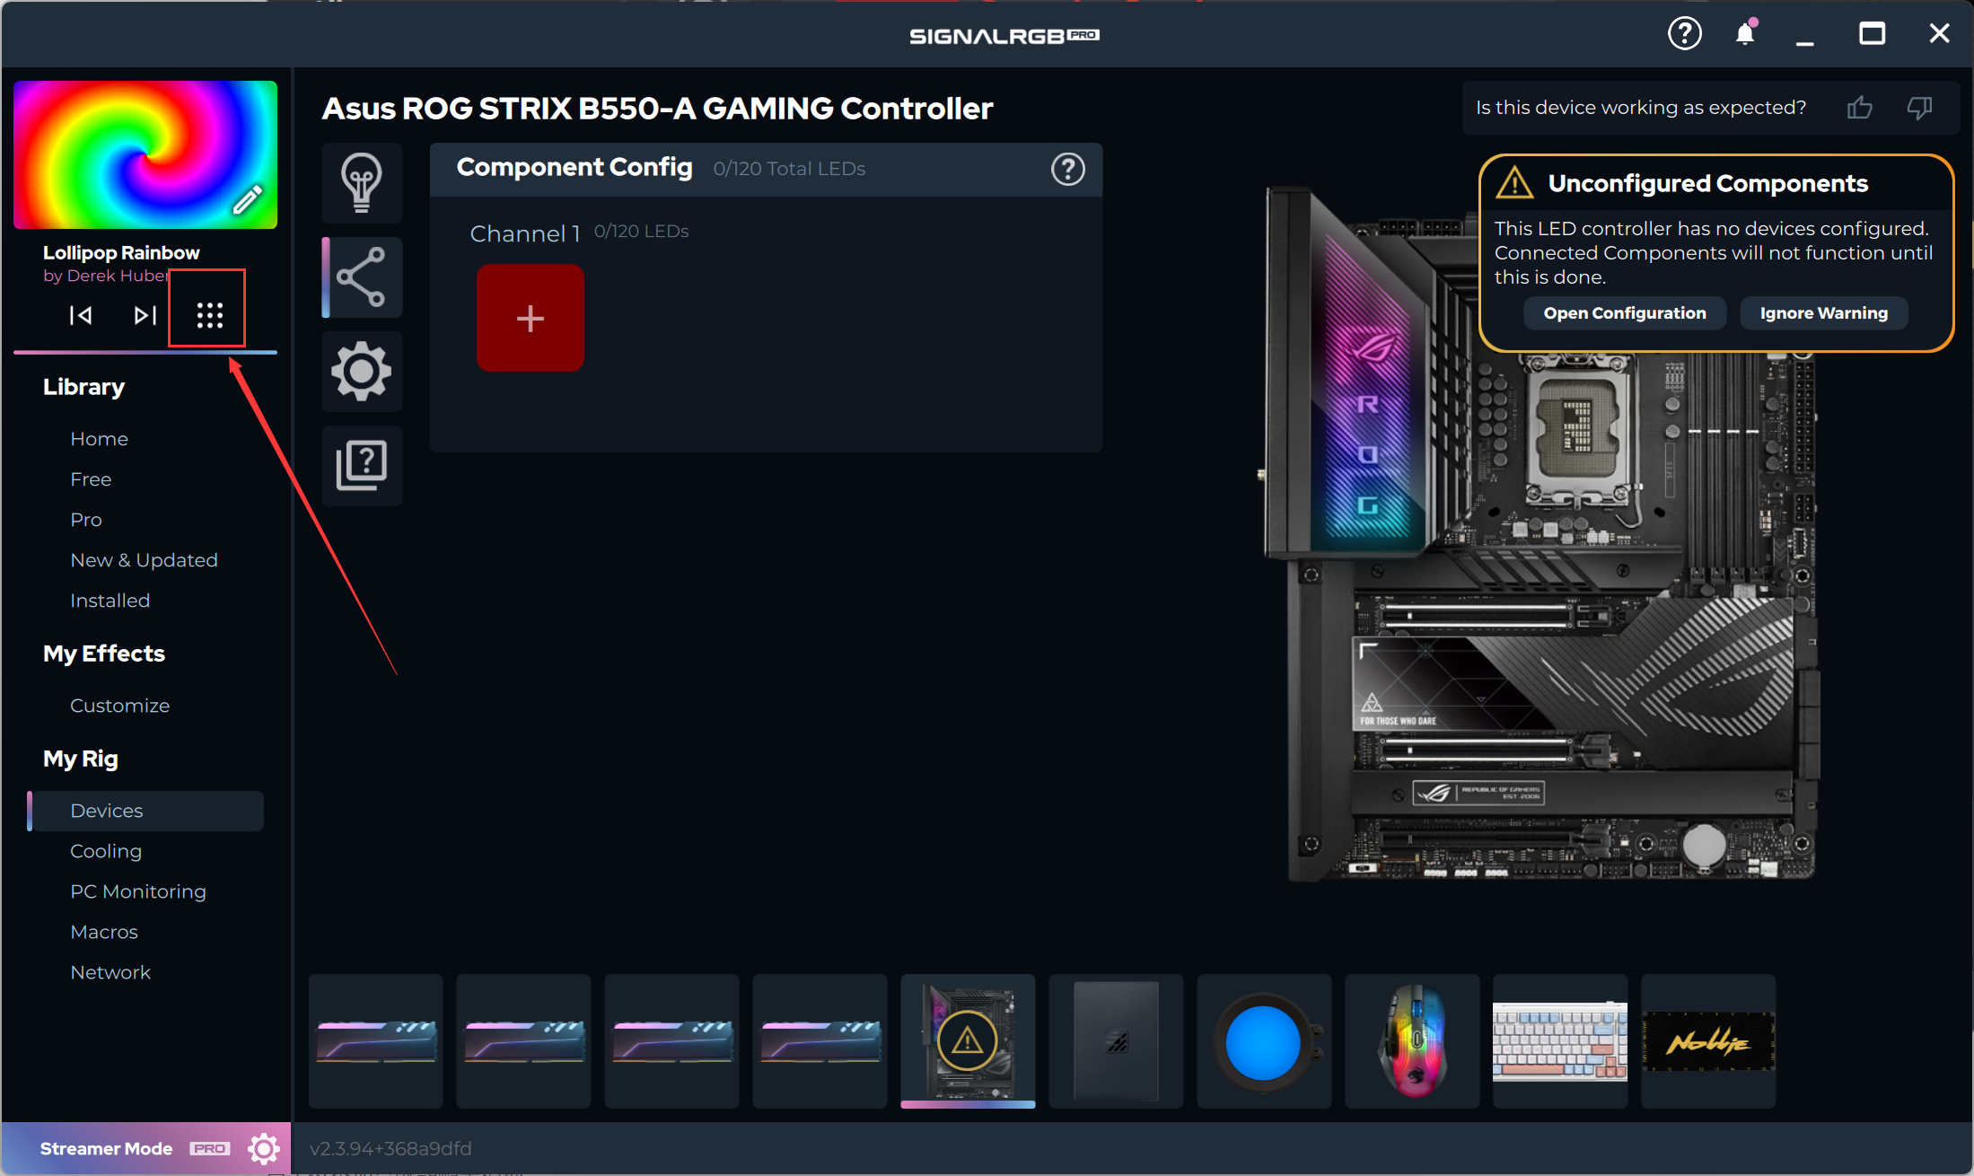Edit Lollipop Rainbow effect with pencil icon
1974x1176 pixels.
pos(248,199)
